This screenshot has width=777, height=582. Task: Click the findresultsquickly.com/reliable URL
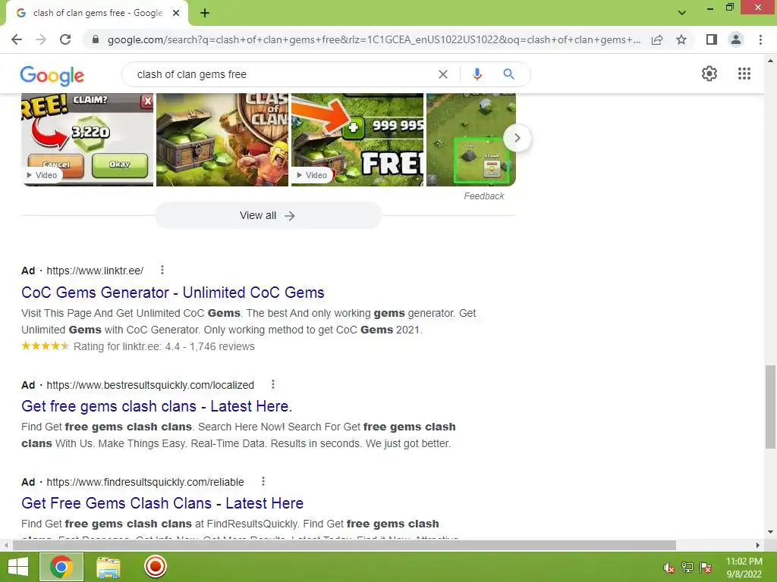coord(145,482)
